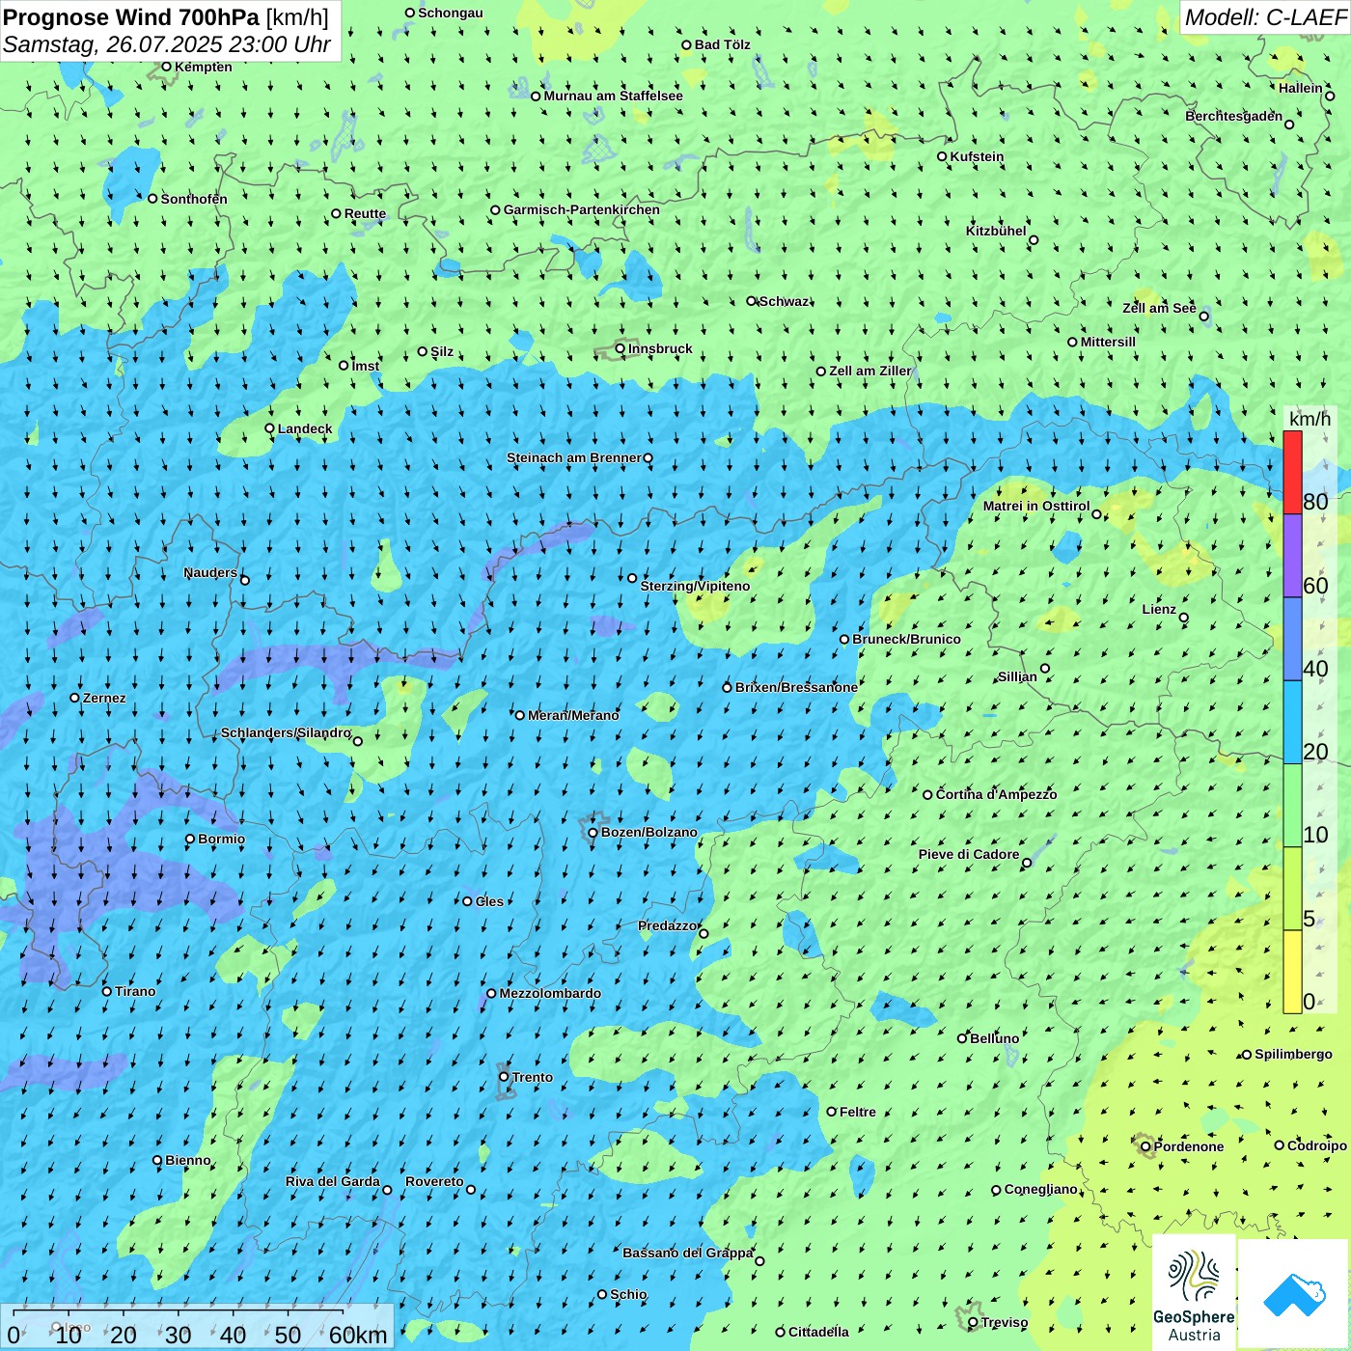
Task: Click the 'Modell: C-LAEF' label
Action: point(1265,16)
